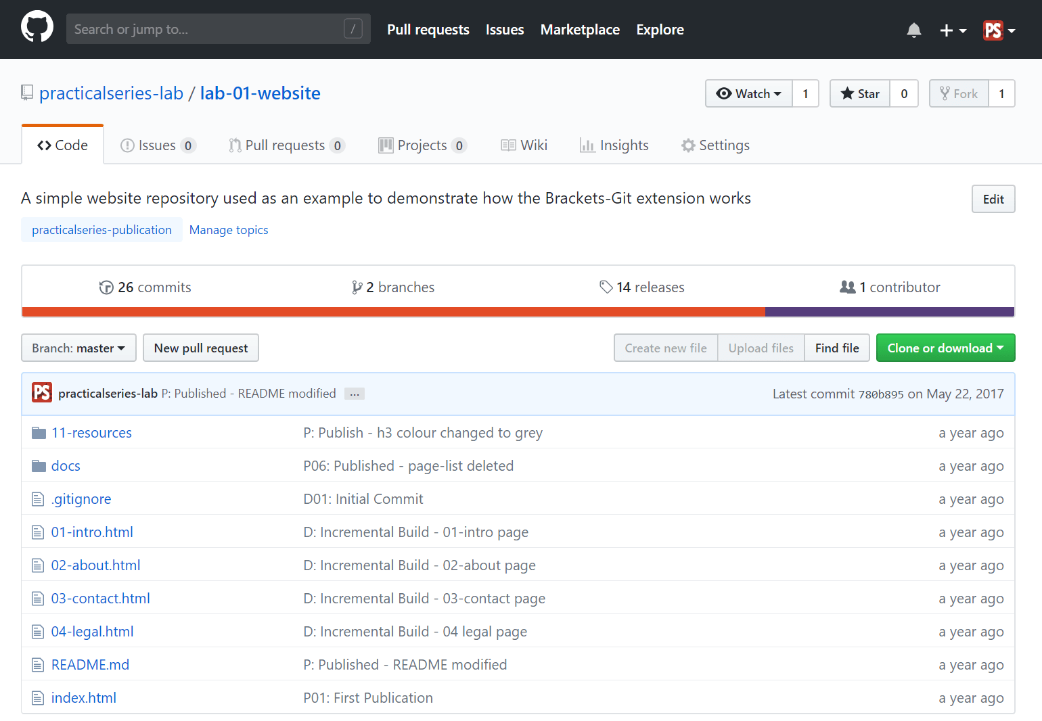Screen dimensions: 1042x721
Task: Click New pull request button
Action: click(x=201, y=348)
